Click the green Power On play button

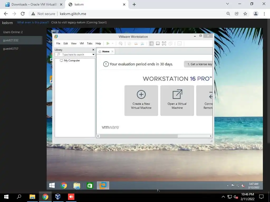click(108, 43)
